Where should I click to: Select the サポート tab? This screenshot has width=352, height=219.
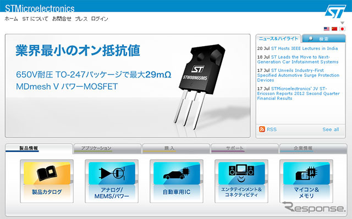(244, 148)
